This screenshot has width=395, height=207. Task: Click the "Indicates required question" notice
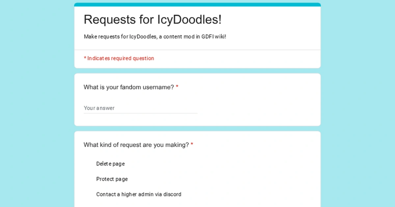click(119, 58)
